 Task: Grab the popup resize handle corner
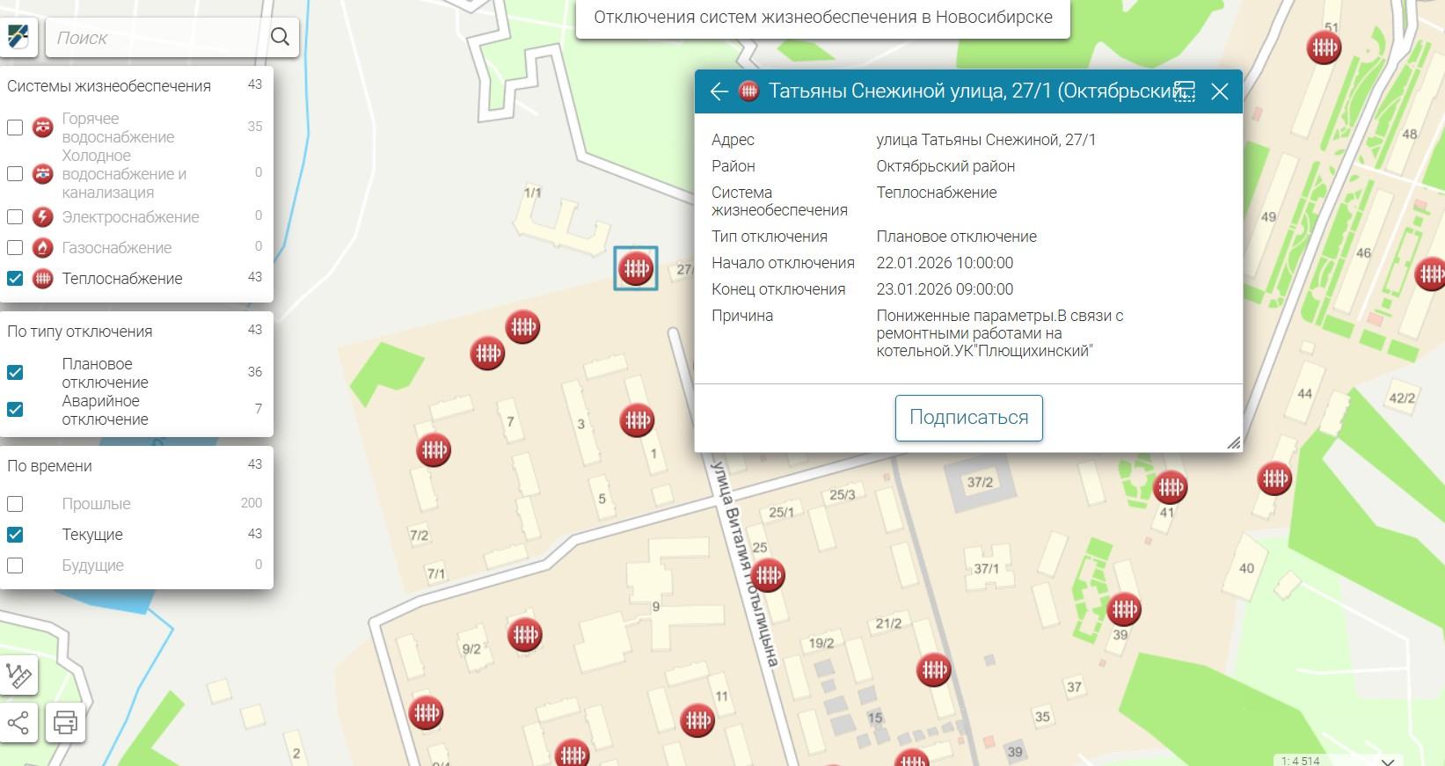coord(1234,443)
